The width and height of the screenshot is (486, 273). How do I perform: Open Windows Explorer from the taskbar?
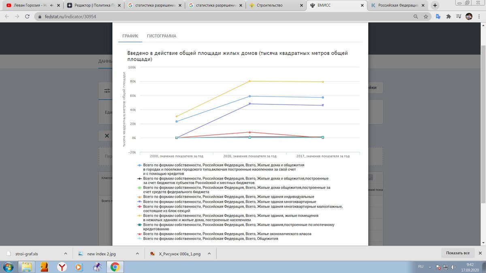click(26, 267)
